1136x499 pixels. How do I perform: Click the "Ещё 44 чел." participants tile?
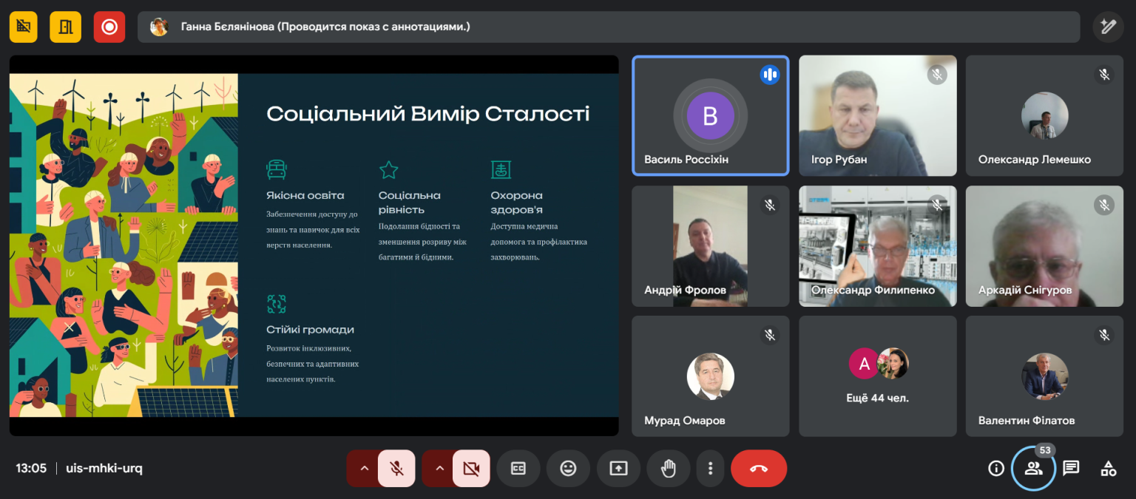pyautogui.click(x=877, y=376)
